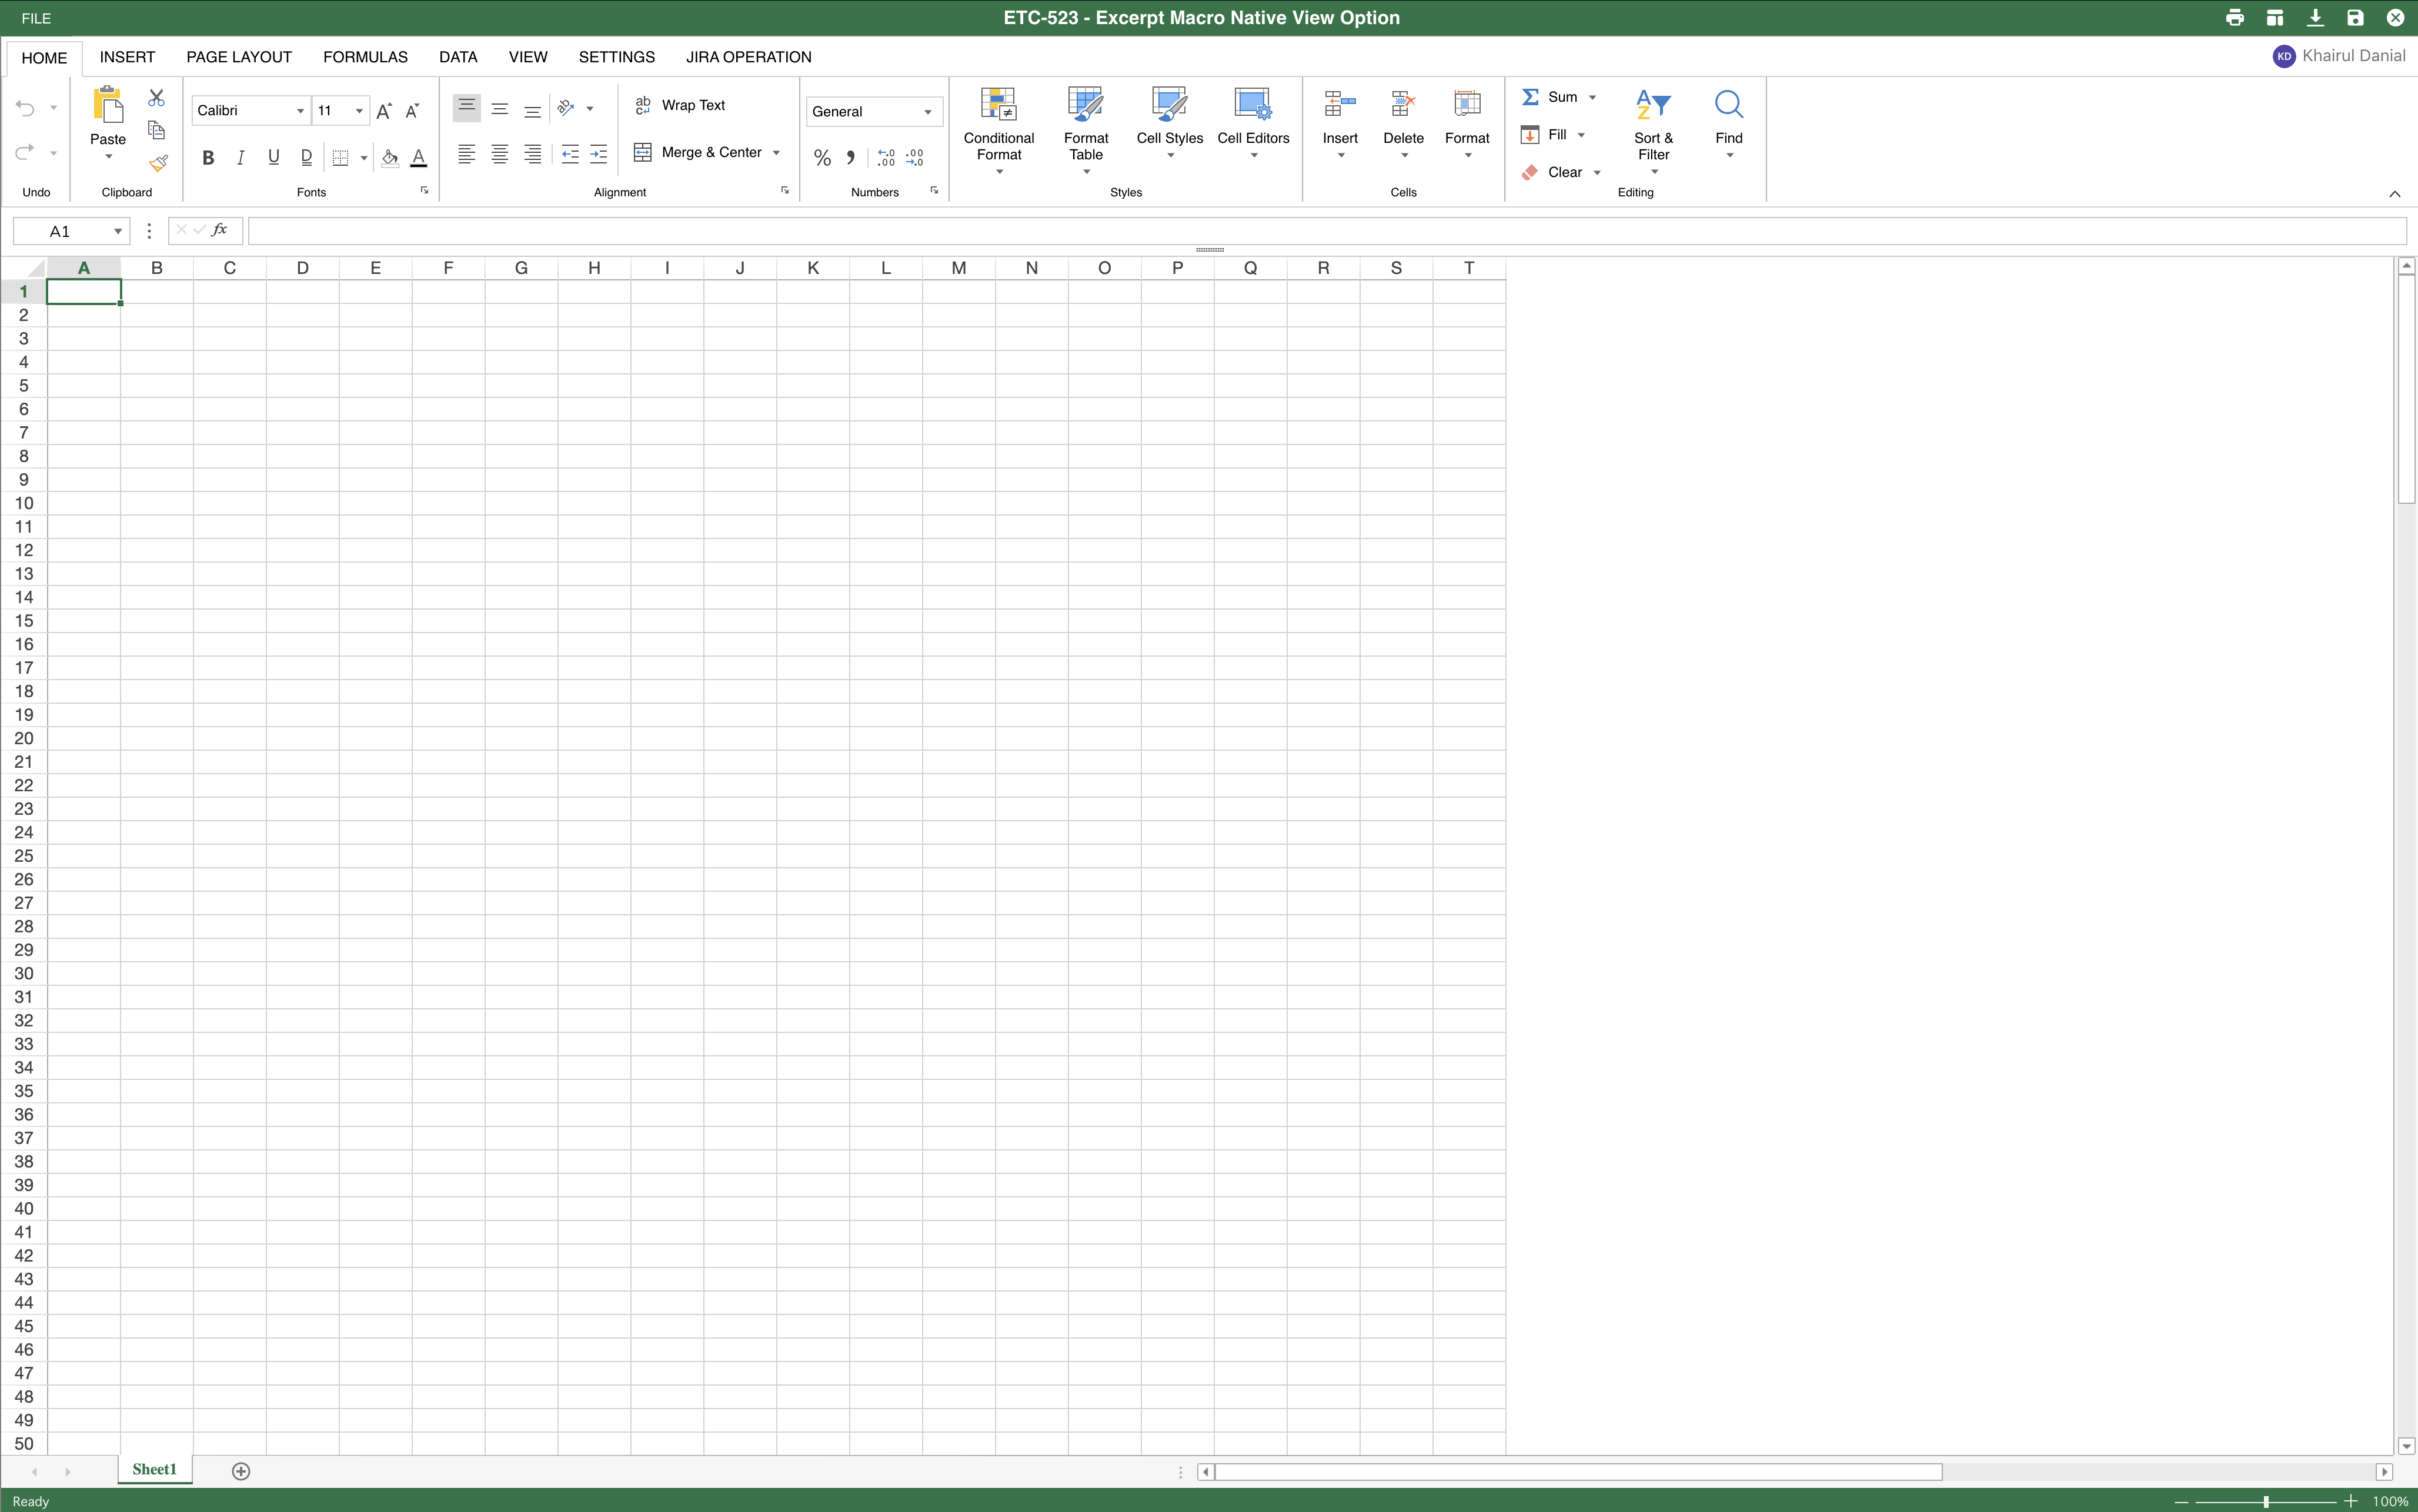2418x1512 pixels.
Task: Toggle italic formatting
Action: (240, 158)
